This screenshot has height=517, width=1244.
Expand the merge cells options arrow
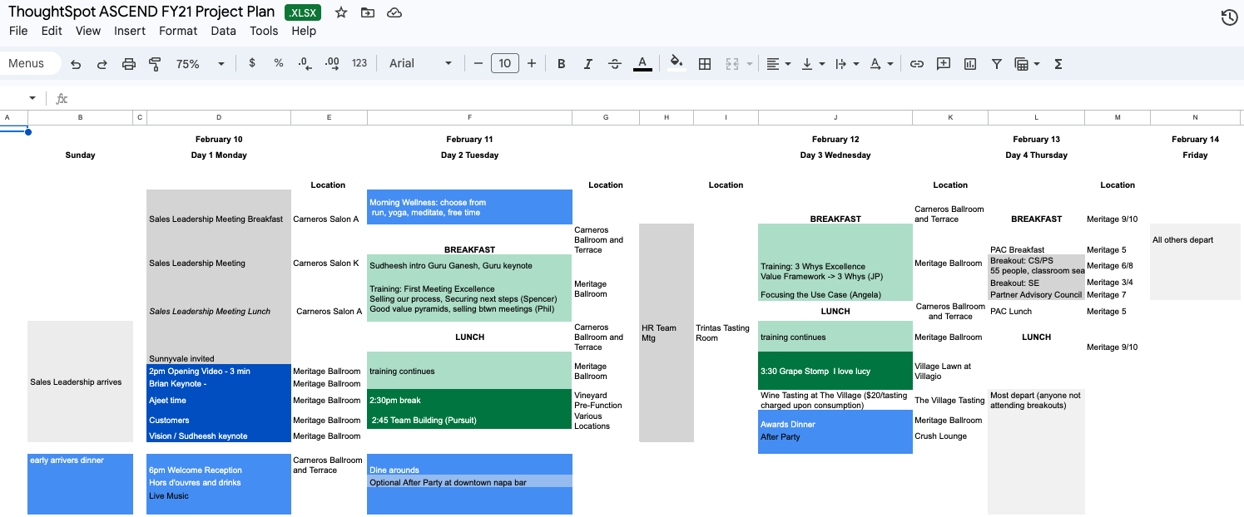750,64
